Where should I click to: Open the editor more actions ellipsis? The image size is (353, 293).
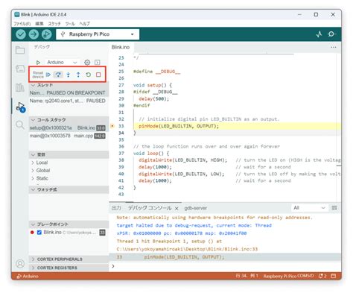point(334,47)
